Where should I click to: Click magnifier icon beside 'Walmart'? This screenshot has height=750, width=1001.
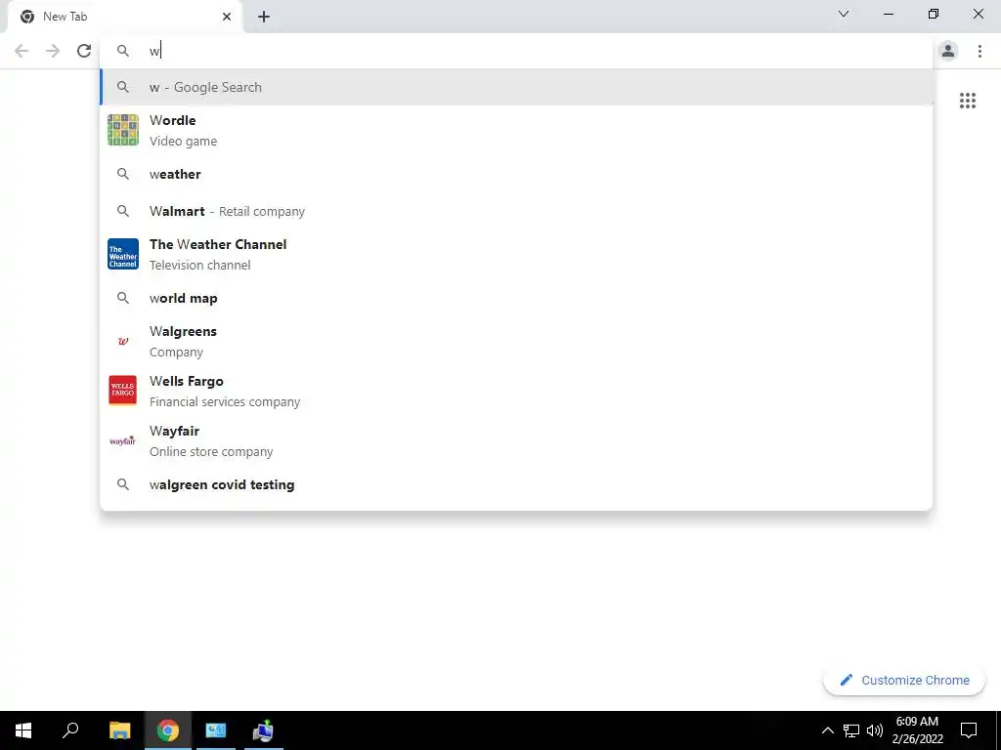[x=123, y=211]
